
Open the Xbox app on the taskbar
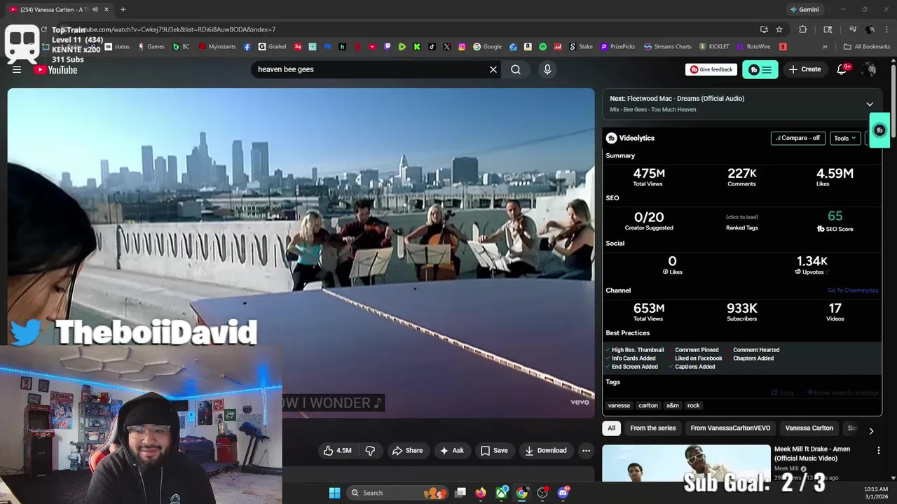click(x=502, y=493)
